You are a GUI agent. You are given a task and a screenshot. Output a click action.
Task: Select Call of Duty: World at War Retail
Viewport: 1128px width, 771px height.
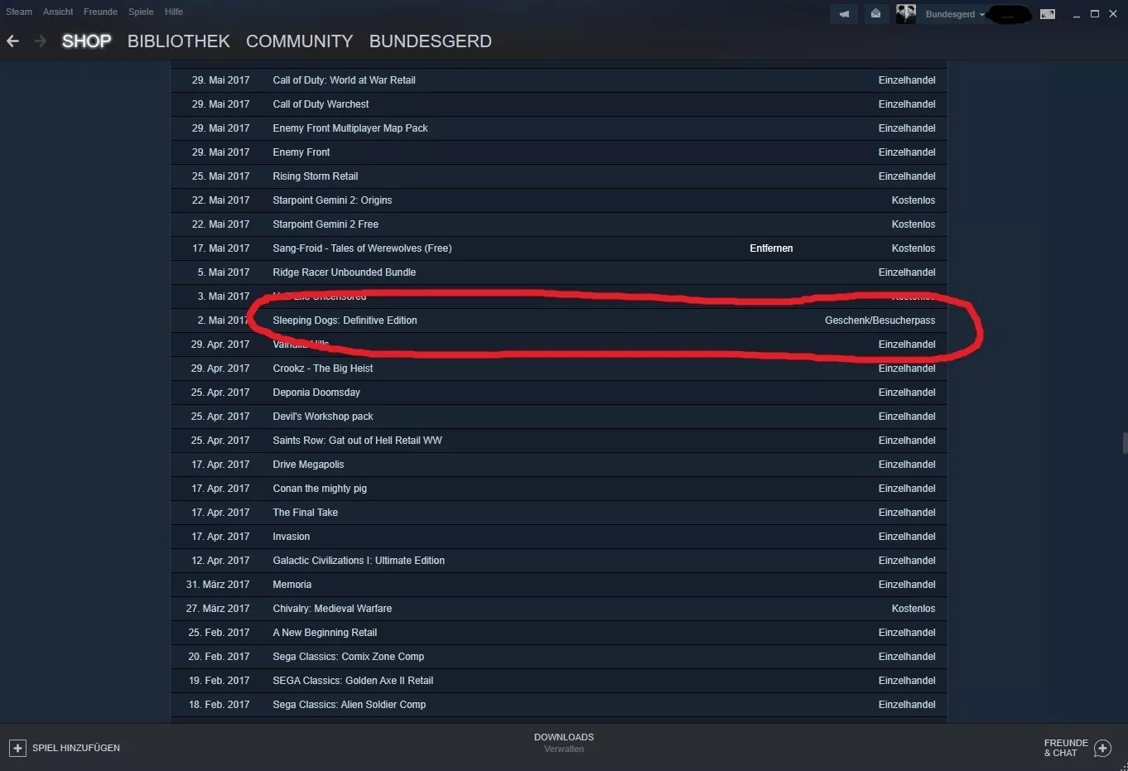click(x=345, y=80)
